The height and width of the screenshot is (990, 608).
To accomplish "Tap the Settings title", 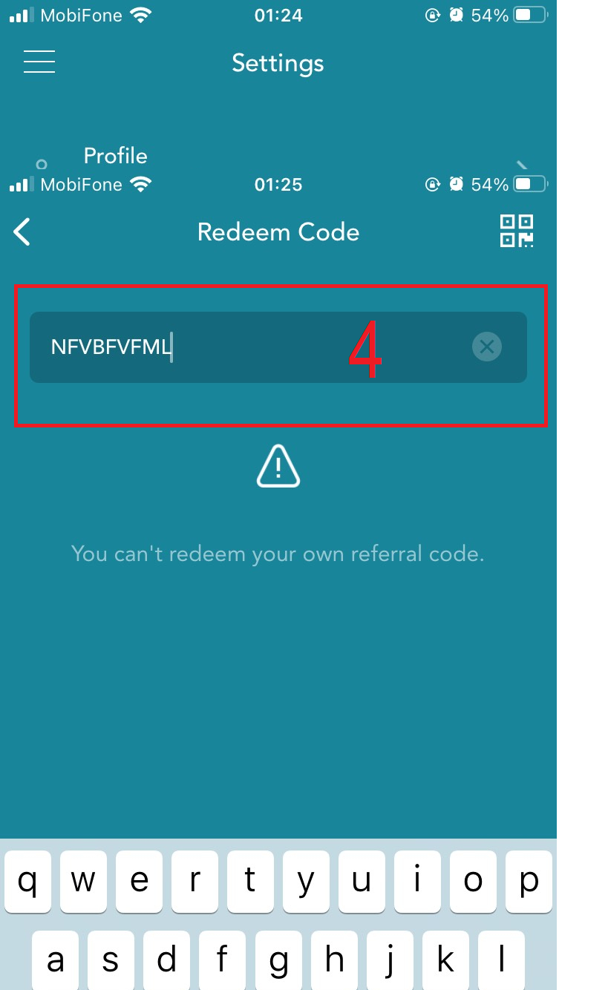I will [x=278, y=63].
